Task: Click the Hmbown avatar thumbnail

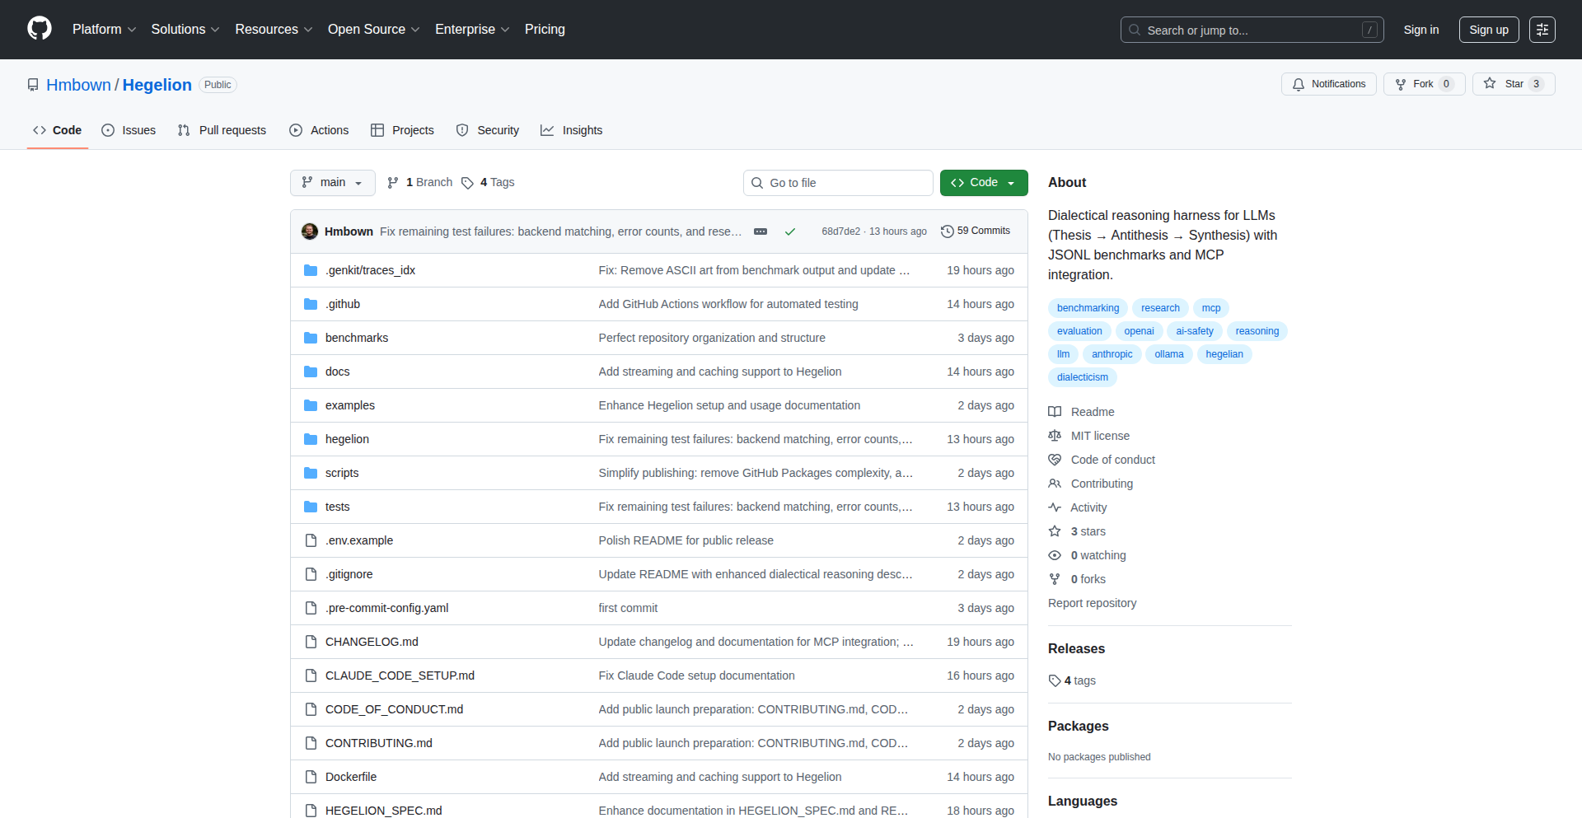Action: pos(310,231)
